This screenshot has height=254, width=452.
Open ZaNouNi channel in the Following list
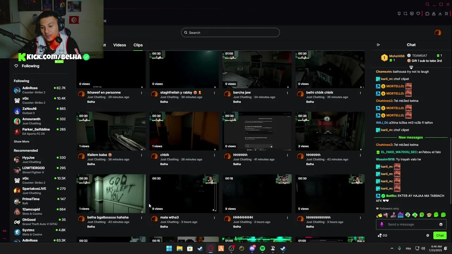click(40, 111)
